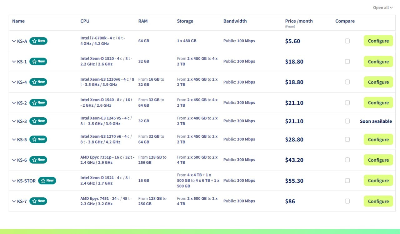Open all rows with the Open all toggle

382,8
